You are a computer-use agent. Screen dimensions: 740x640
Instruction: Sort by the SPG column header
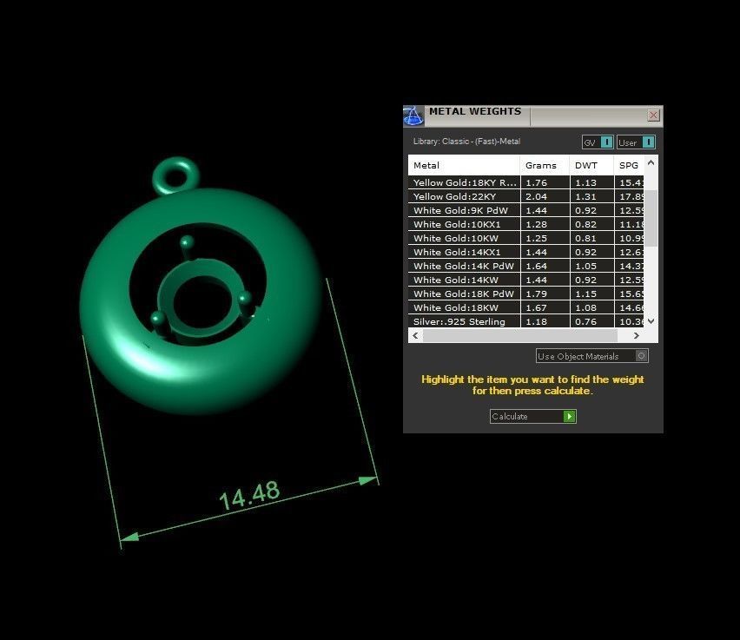coord(629,165)
